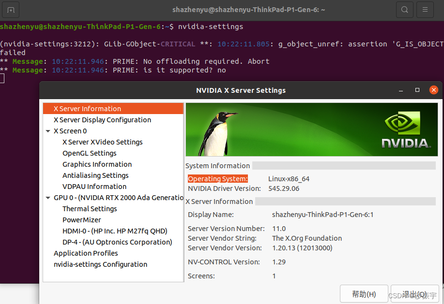
Task: Open the terminal hamburger menu
Action: coord(425,10)
